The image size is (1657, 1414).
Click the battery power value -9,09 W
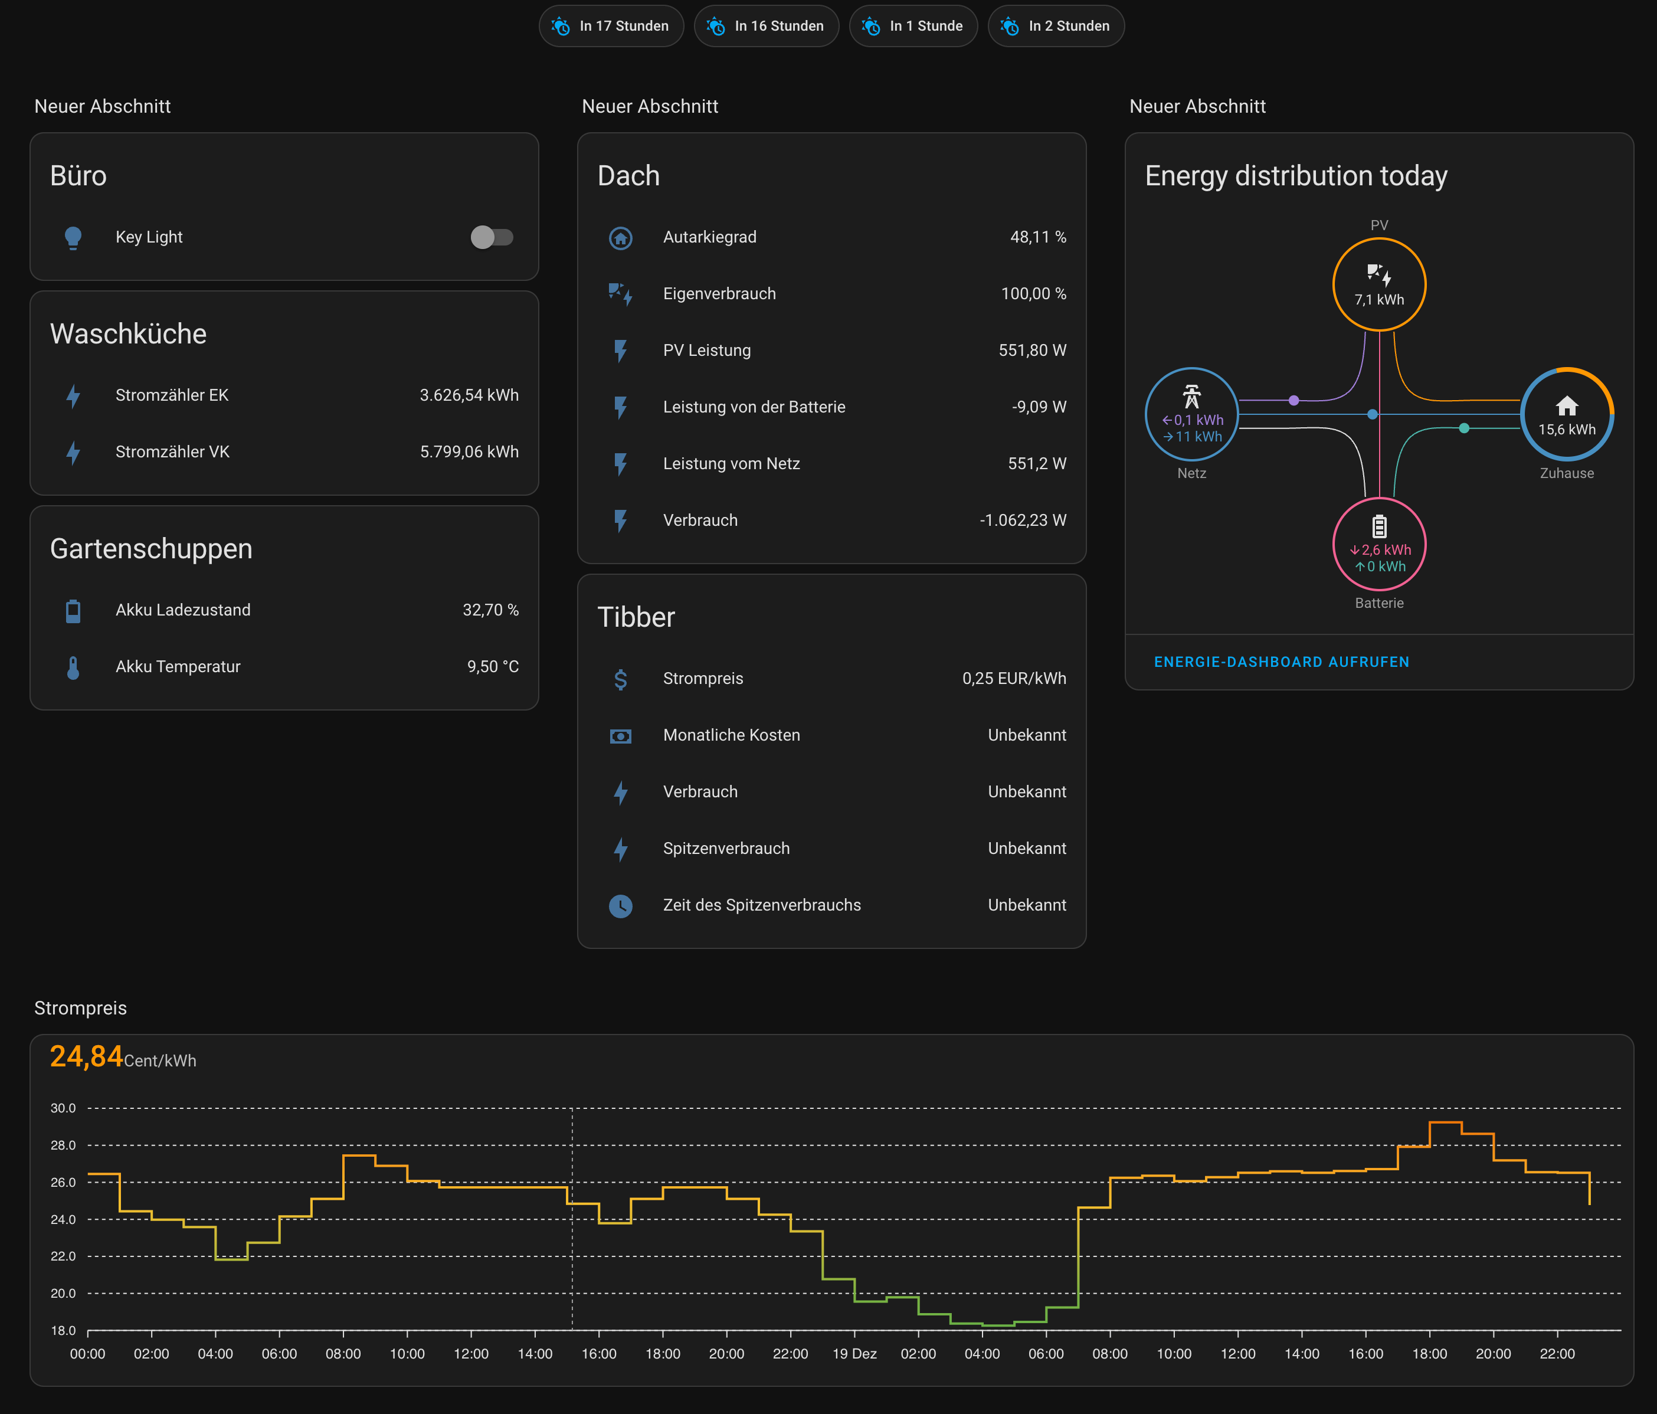pyautogui.click(x=1039, y=407)
